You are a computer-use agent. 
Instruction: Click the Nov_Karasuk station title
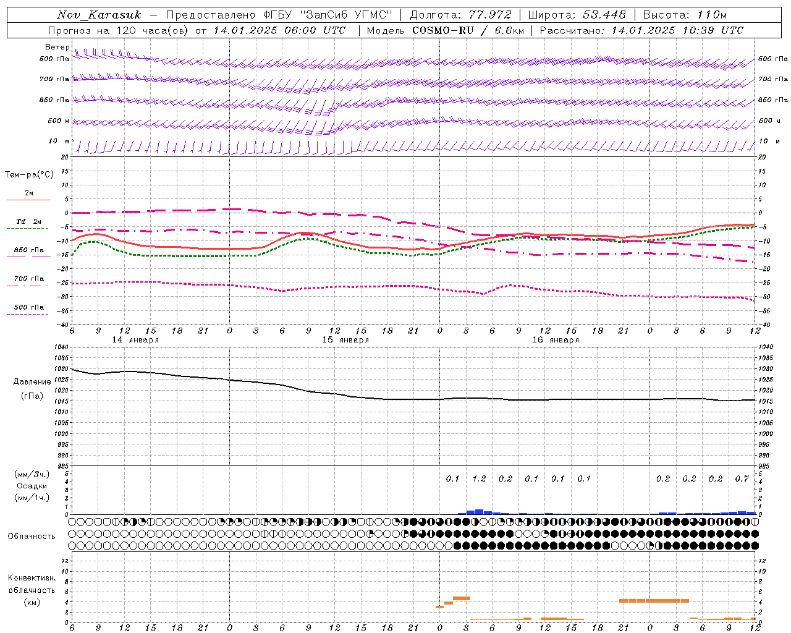99,15
